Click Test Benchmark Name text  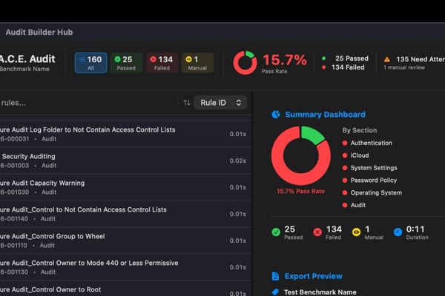(x=320, y=292)
